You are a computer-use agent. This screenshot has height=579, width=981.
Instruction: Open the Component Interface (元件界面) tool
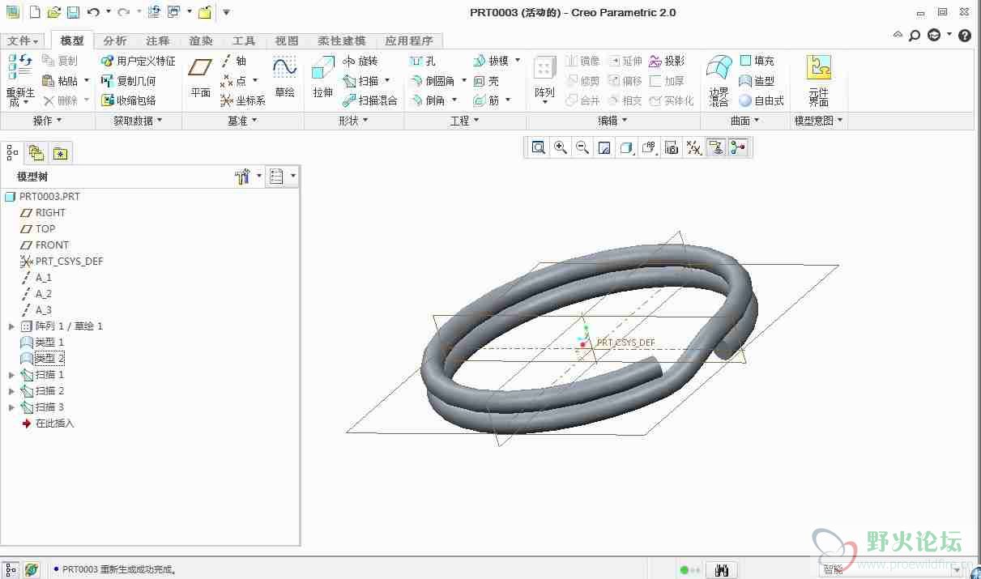coord(819,80)
